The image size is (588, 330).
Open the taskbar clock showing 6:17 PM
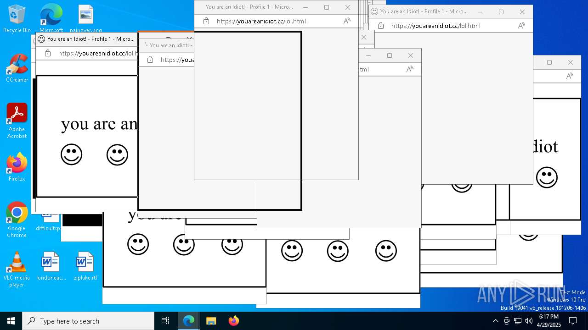549,321
